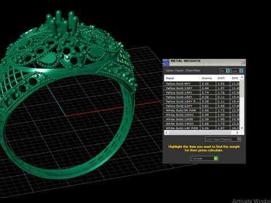
Task: Click the table's scroll up arrow
Action: pyautogui.click(x=242, y=77)
